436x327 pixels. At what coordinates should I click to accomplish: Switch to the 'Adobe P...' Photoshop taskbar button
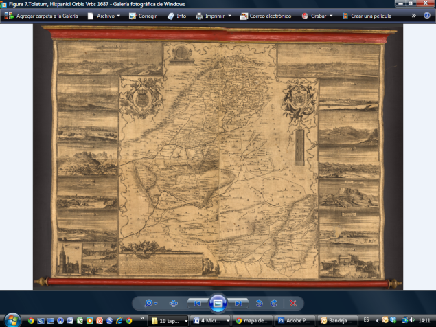(x=295, y=321)
